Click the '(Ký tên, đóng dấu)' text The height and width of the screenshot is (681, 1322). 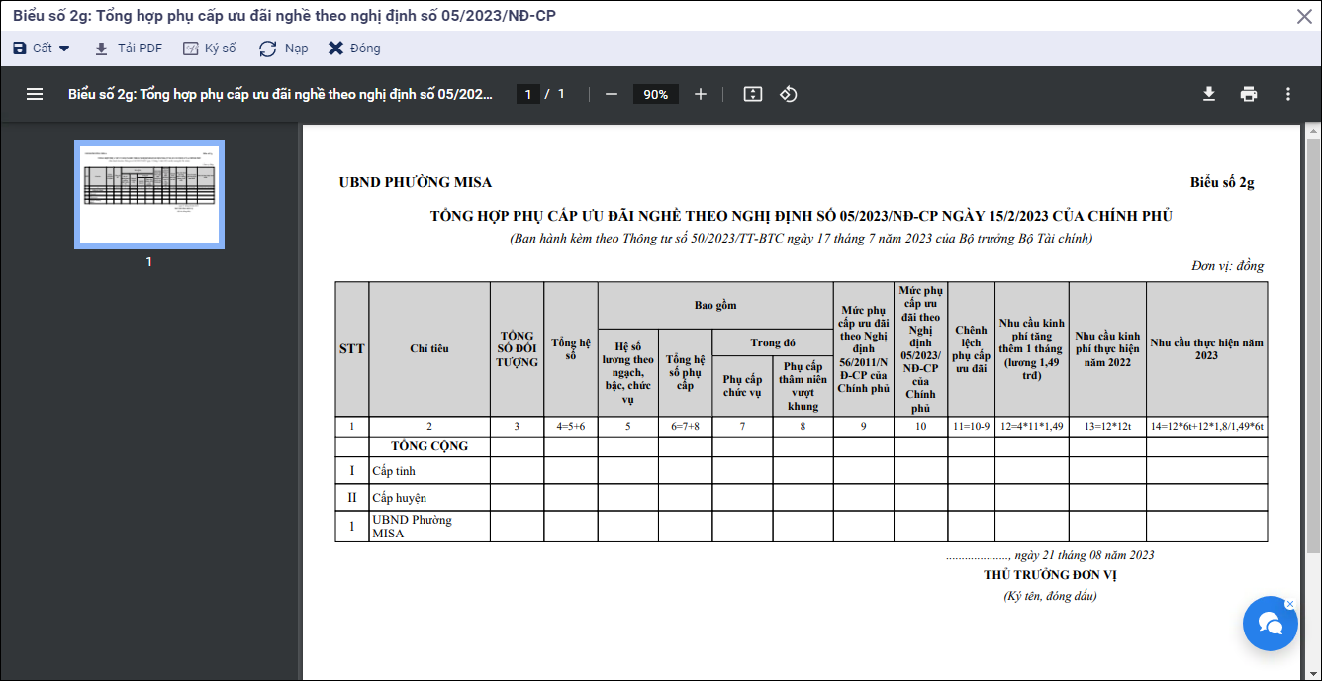click(1050, 596)
